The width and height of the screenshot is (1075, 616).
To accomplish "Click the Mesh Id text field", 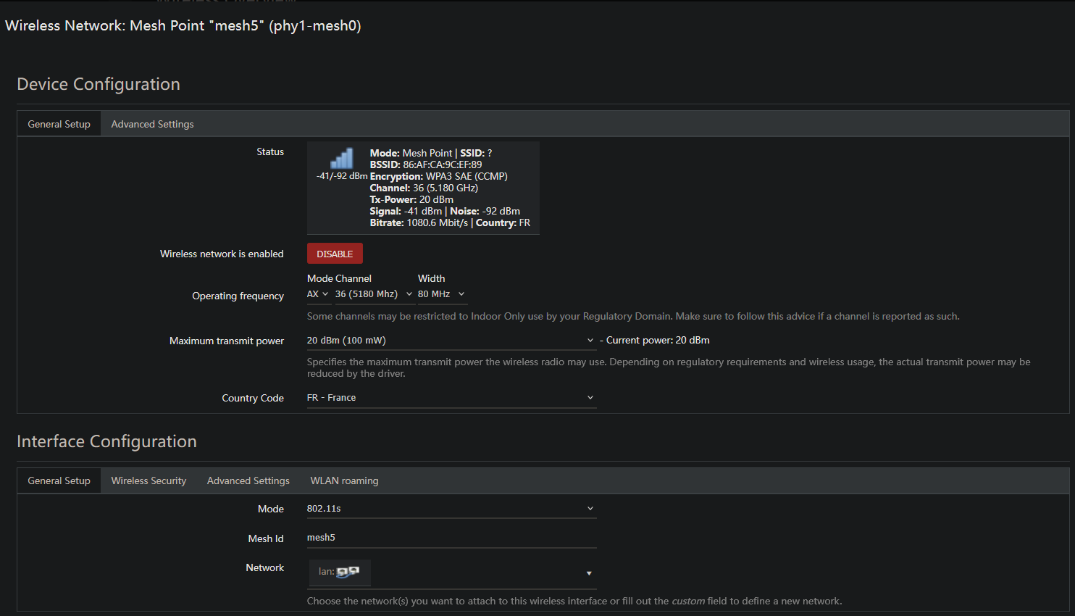I will click(x=451, y=538).
